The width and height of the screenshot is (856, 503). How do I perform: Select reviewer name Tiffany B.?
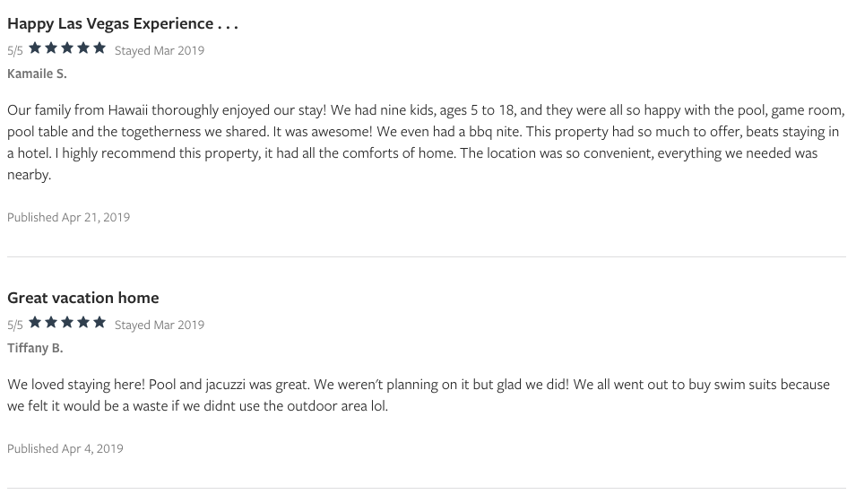pos(35,348)
